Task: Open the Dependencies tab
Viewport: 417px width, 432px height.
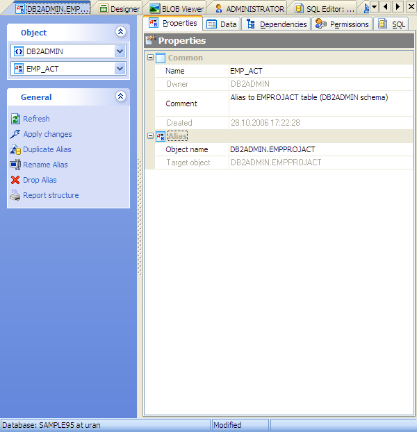Action: coord(277,24)
